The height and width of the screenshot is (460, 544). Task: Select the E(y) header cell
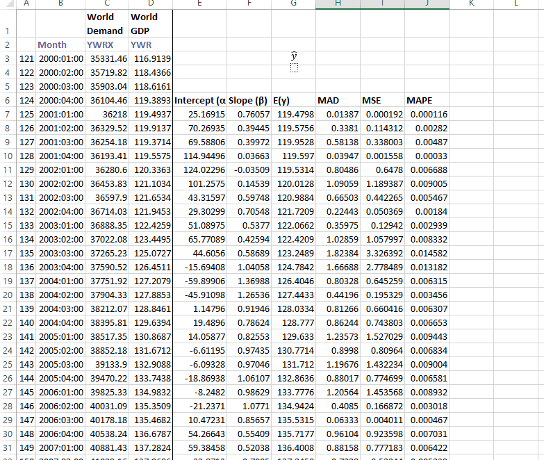click(x=293, y=100)
